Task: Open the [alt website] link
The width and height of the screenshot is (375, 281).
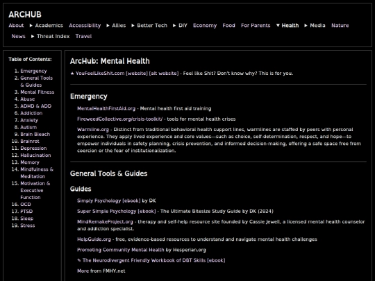Action: click(164, 73)
